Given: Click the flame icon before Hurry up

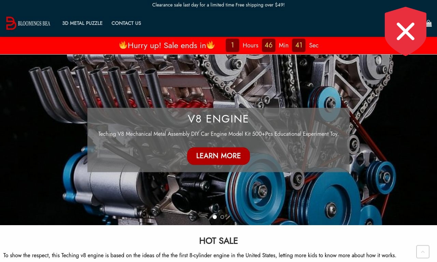Looking at the screenshot, I should (123, 45).
